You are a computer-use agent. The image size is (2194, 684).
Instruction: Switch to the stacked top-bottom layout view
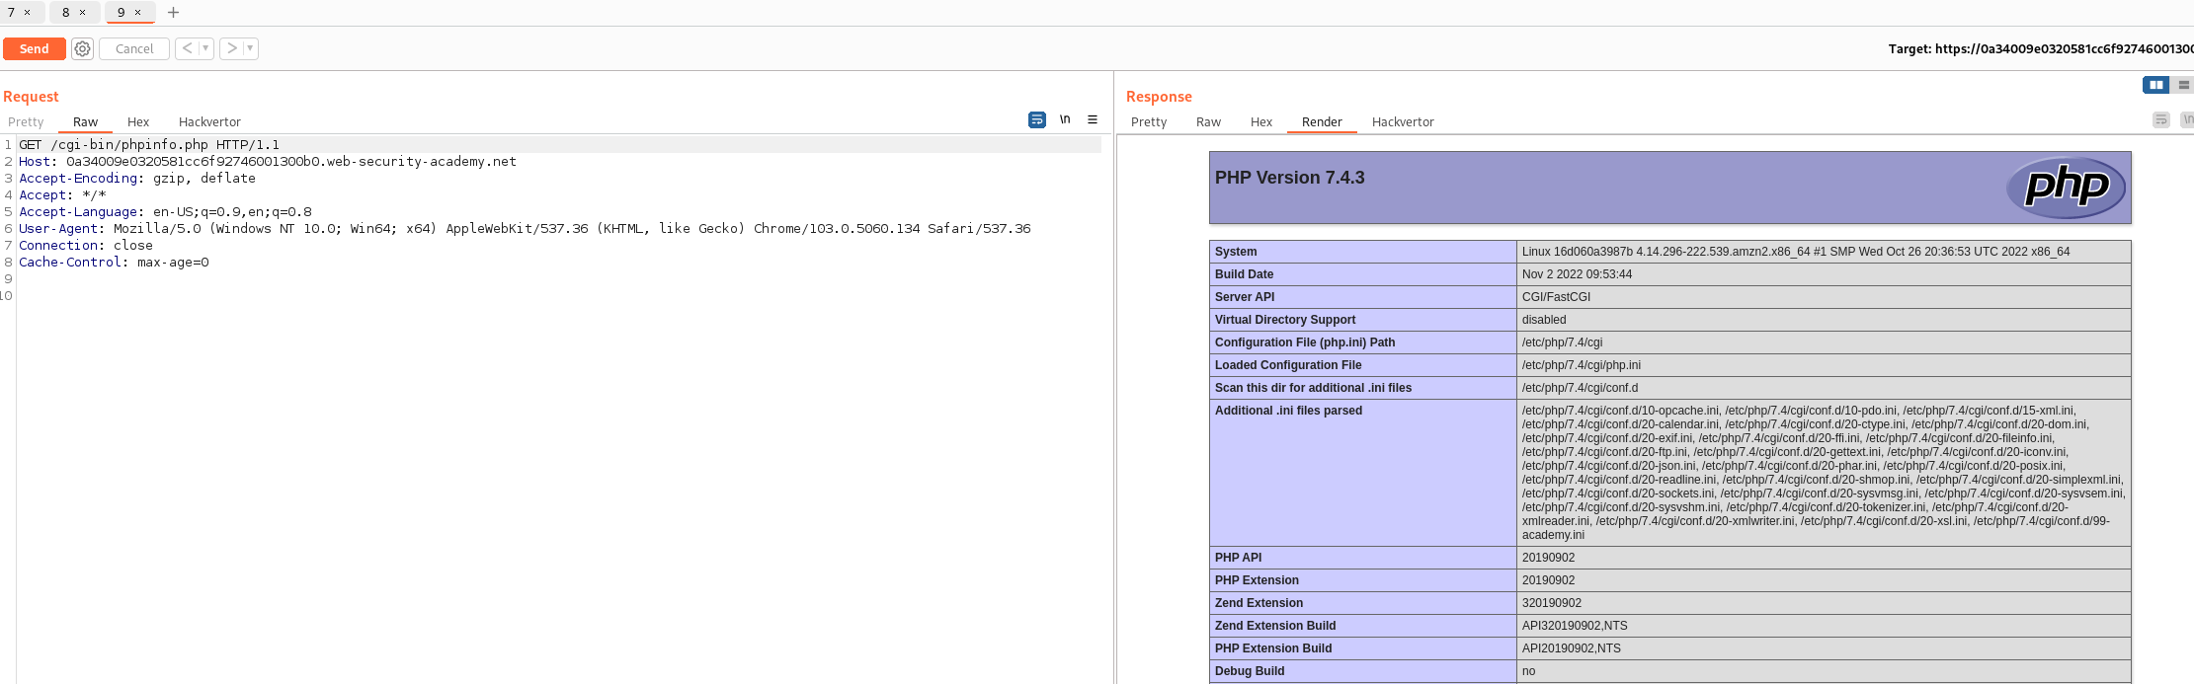pos(2184,85)
